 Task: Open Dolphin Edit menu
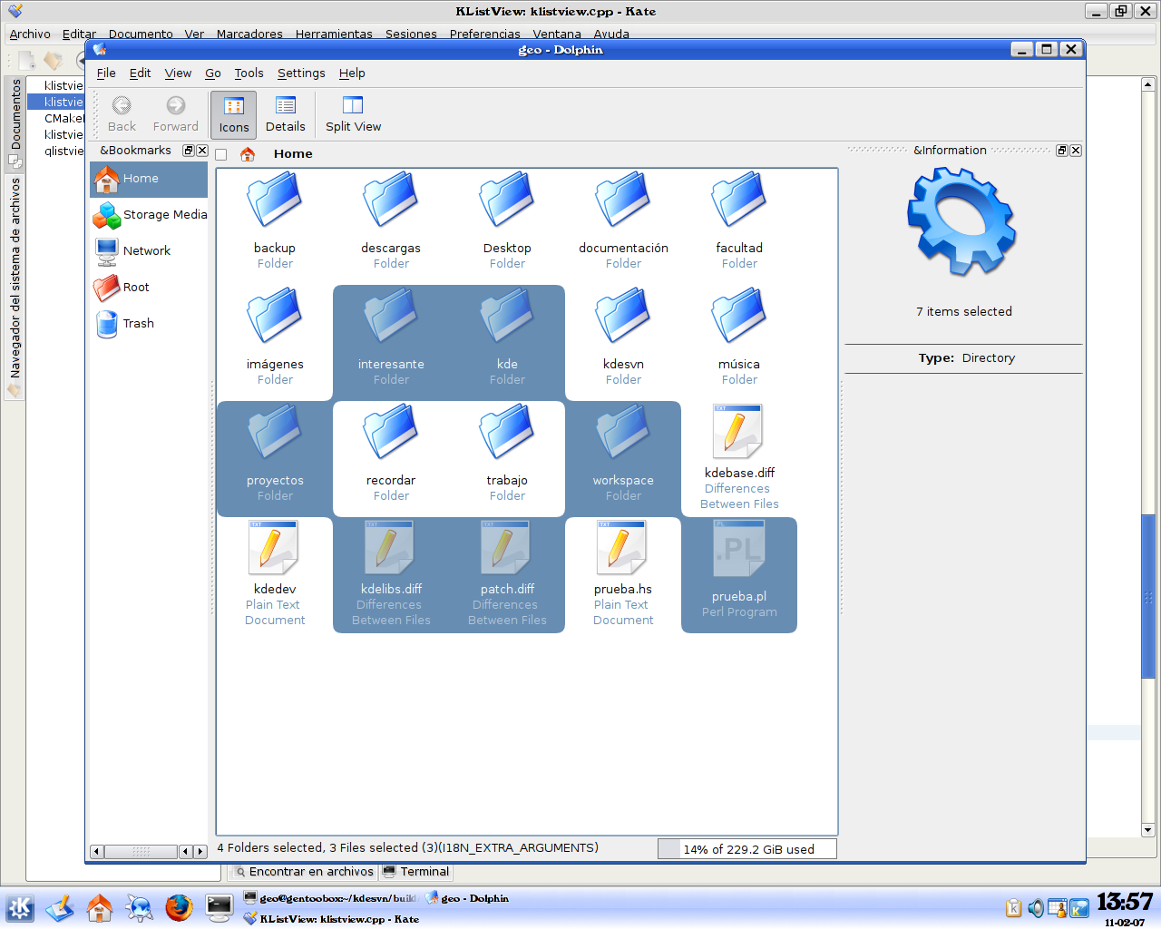click(x=140, y=73)
